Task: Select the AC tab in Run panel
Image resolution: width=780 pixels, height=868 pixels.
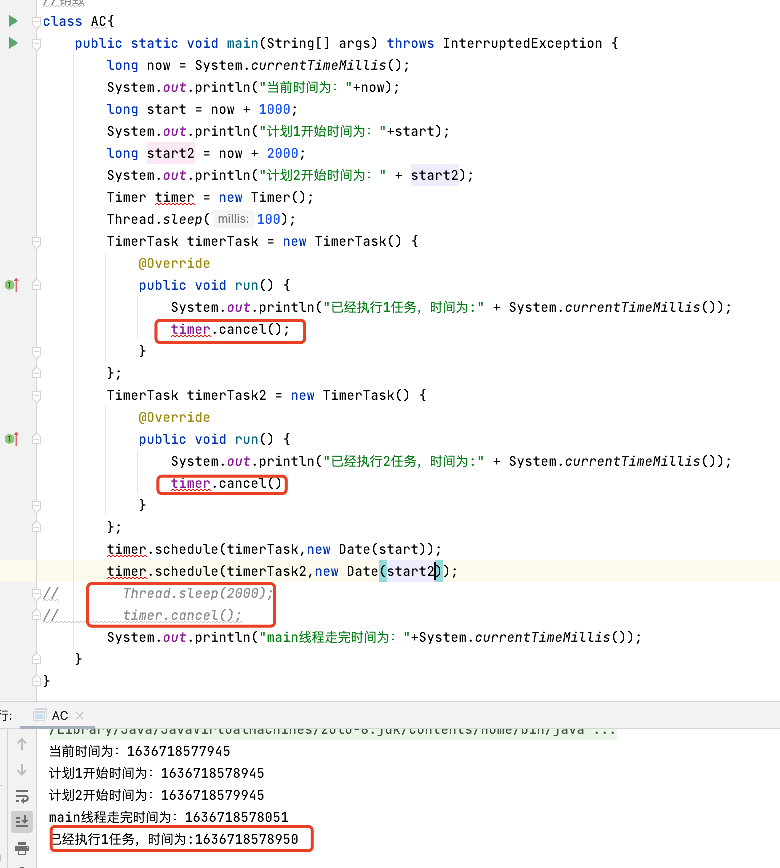Action: click(59, 716)
